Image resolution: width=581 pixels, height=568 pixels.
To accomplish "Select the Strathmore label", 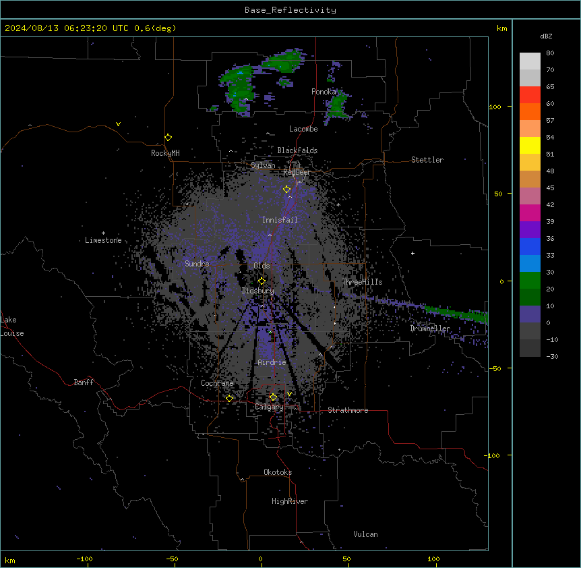I will point(348,410).
